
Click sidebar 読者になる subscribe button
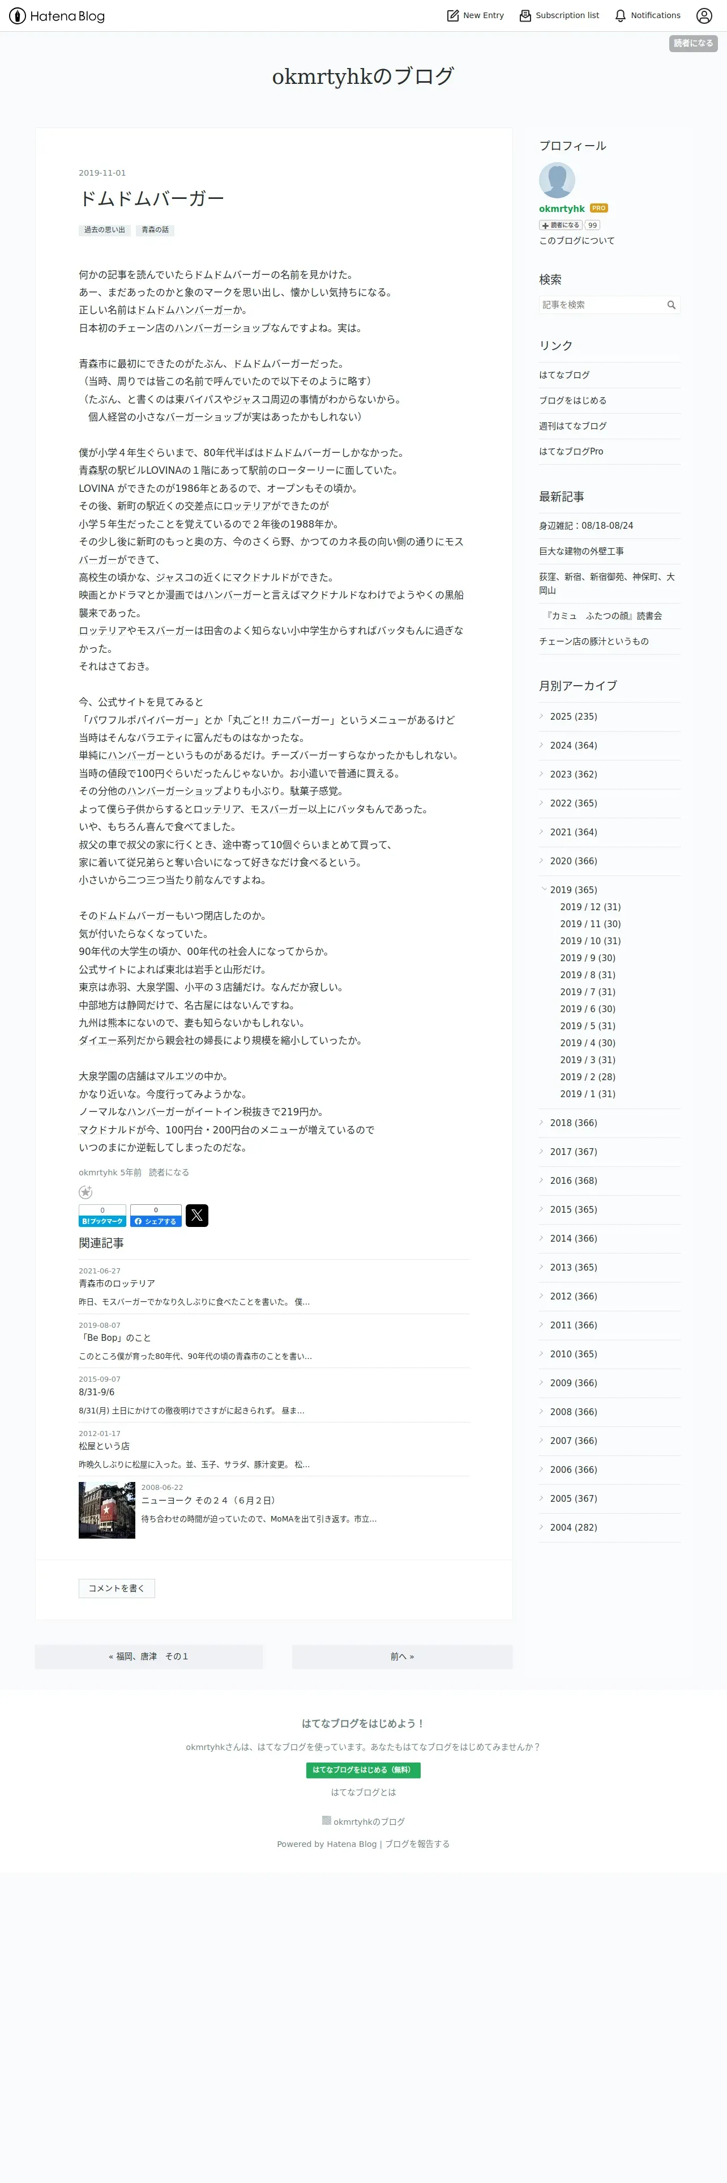[x=561, y=226]
